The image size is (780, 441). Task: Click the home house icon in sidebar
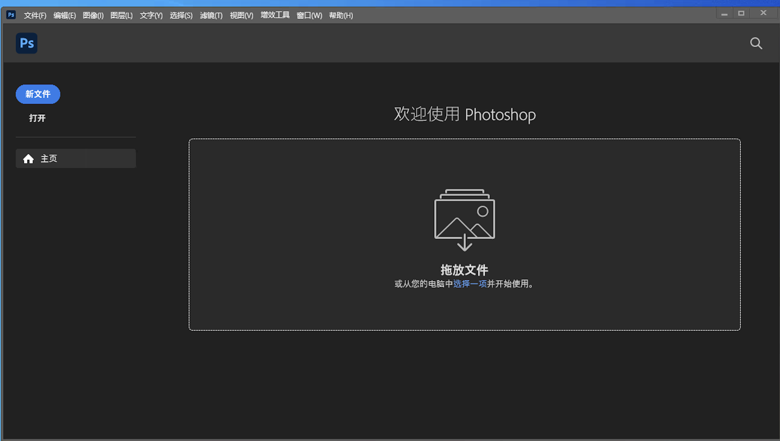click(x=28, y=158)
